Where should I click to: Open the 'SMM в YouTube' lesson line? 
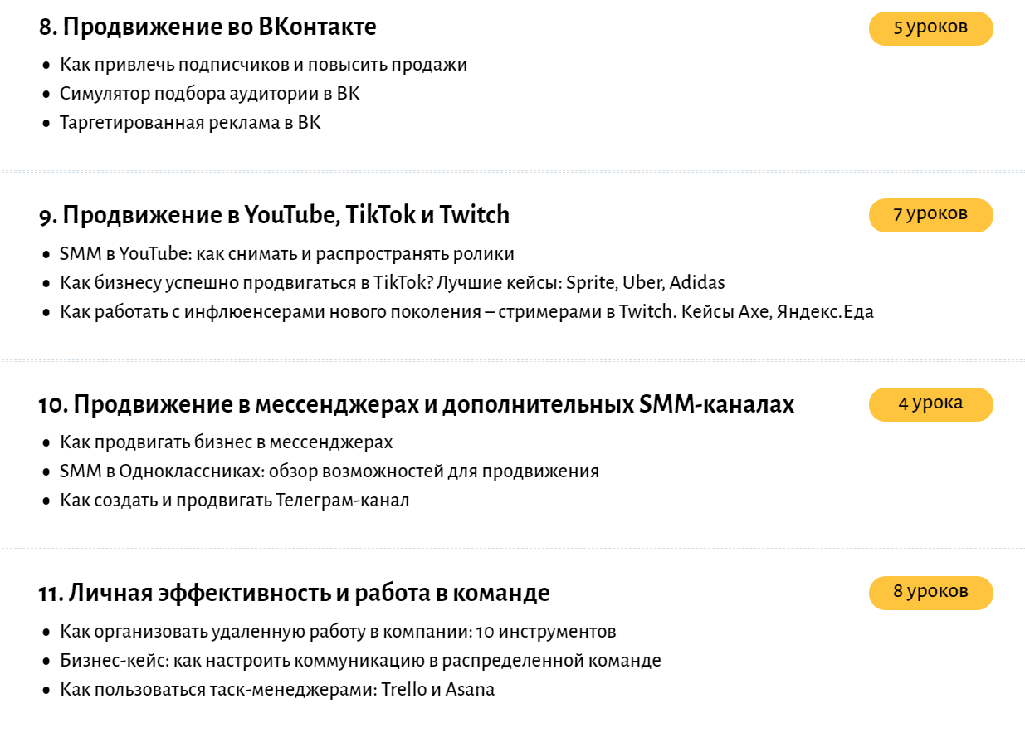click(x=286, y=254)
